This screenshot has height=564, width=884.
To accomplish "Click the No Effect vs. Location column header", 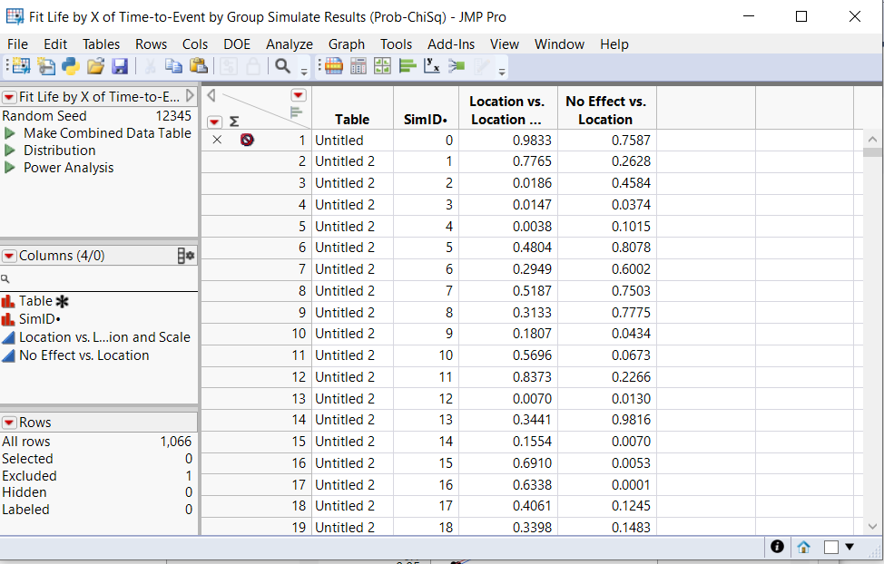I will pos(605,110).
